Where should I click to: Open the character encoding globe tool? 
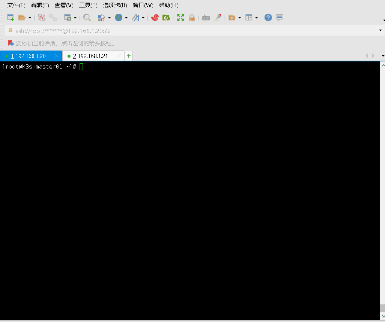point(119,17)
